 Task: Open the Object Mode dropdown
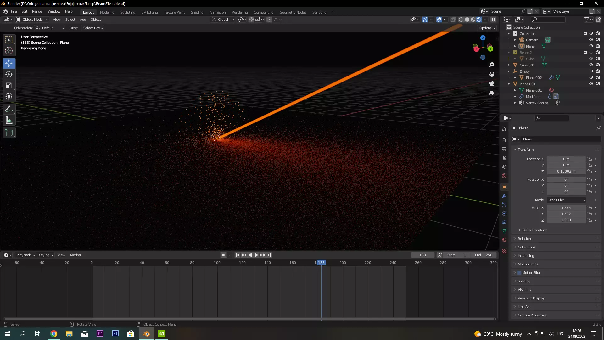(x=32, y=20)
